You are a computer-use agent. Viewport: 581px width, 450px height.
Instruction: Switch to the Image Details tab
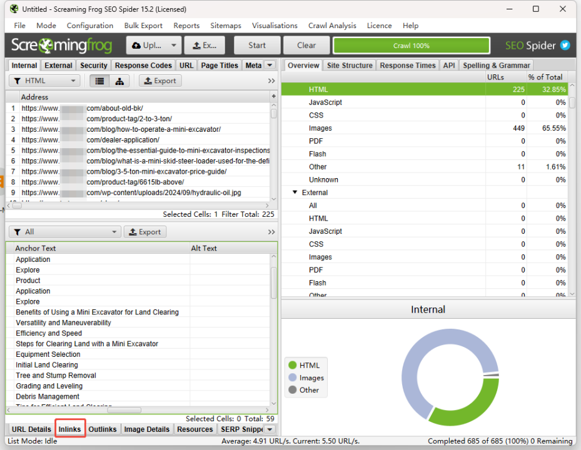click(147, 429)
